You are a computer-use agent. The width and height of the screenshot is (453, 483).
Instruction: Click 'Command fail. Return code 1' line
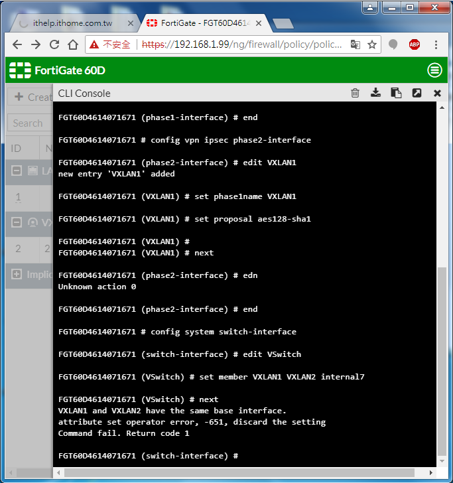124,433
